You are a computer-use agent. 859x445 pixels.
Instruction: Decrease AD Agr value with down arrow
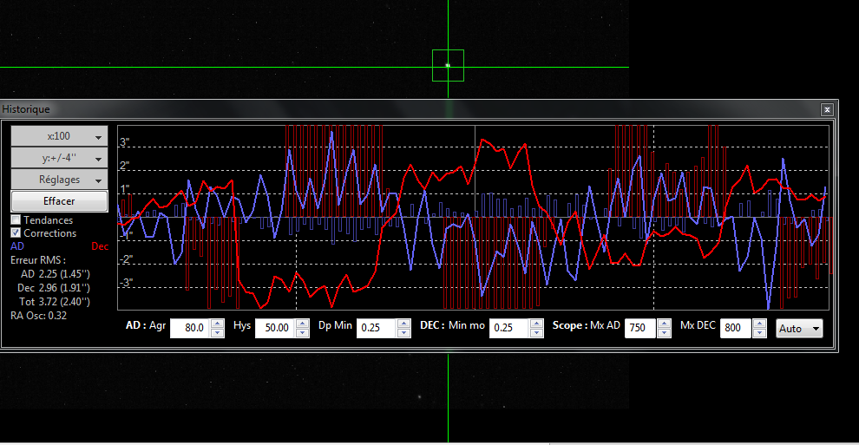(x=218, y=333)
